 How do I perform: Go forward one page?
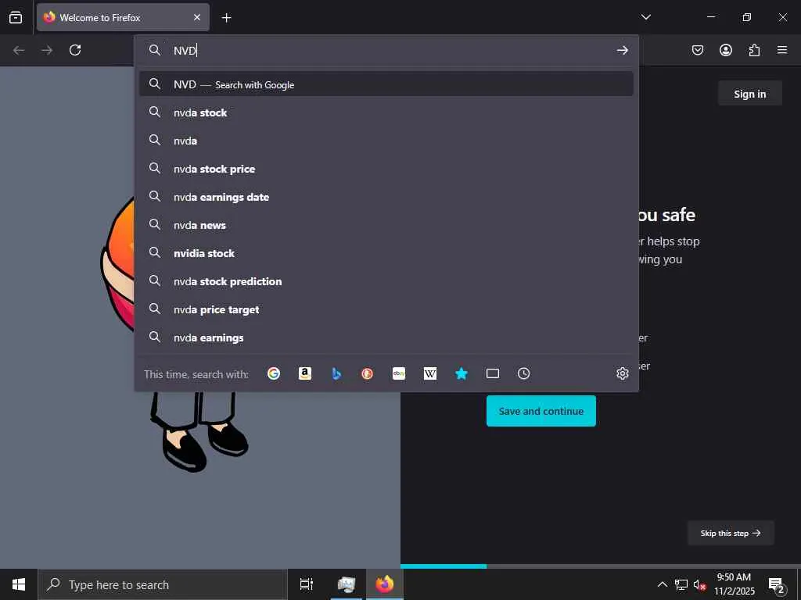pos(47,50)
